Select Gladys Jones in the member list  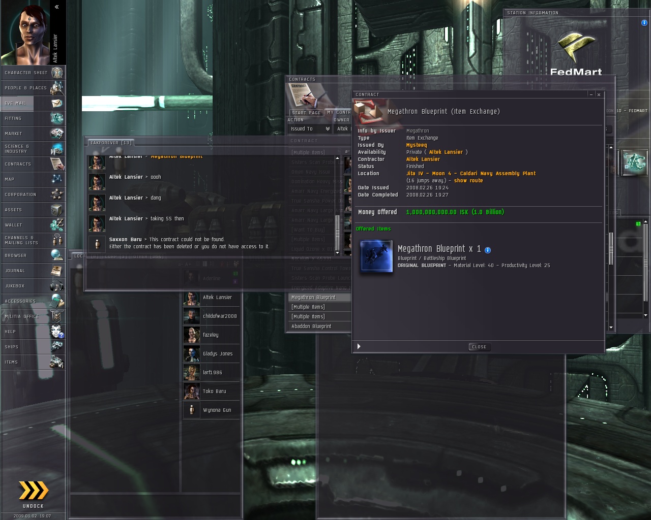coord(211,354)
